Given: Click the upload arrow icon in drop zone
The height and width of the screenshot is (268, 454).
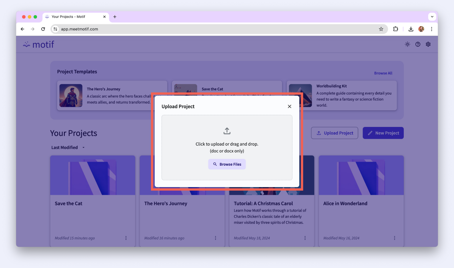Looking at the screenshot, I should pos(227,131).
